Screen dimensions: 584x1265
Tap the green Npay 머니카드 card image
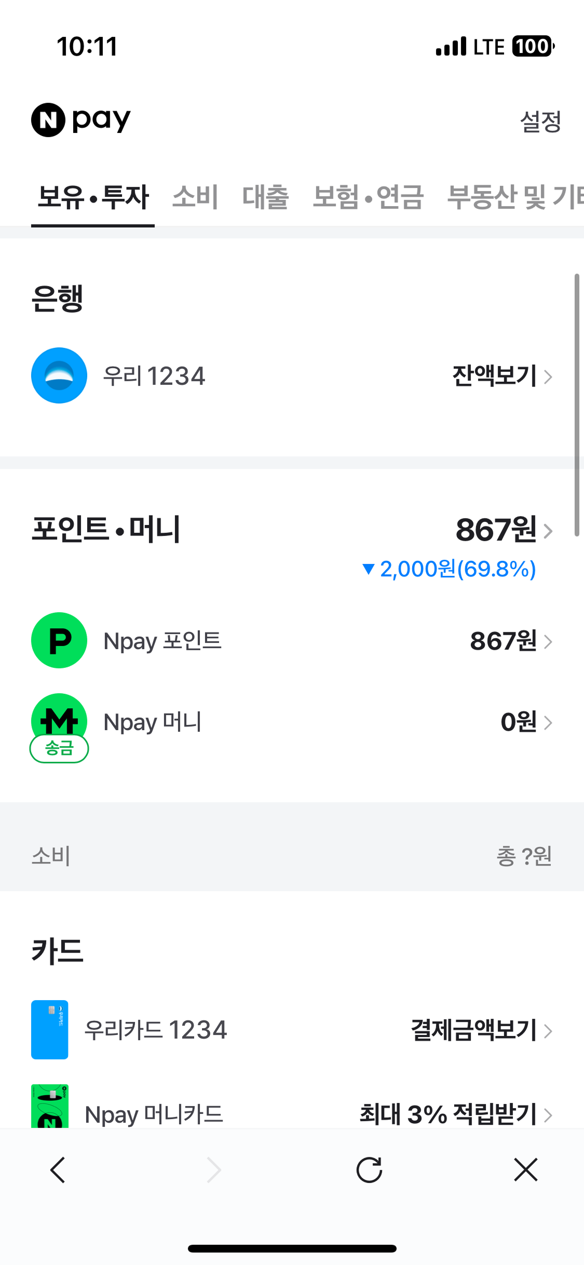[50, 1107]
